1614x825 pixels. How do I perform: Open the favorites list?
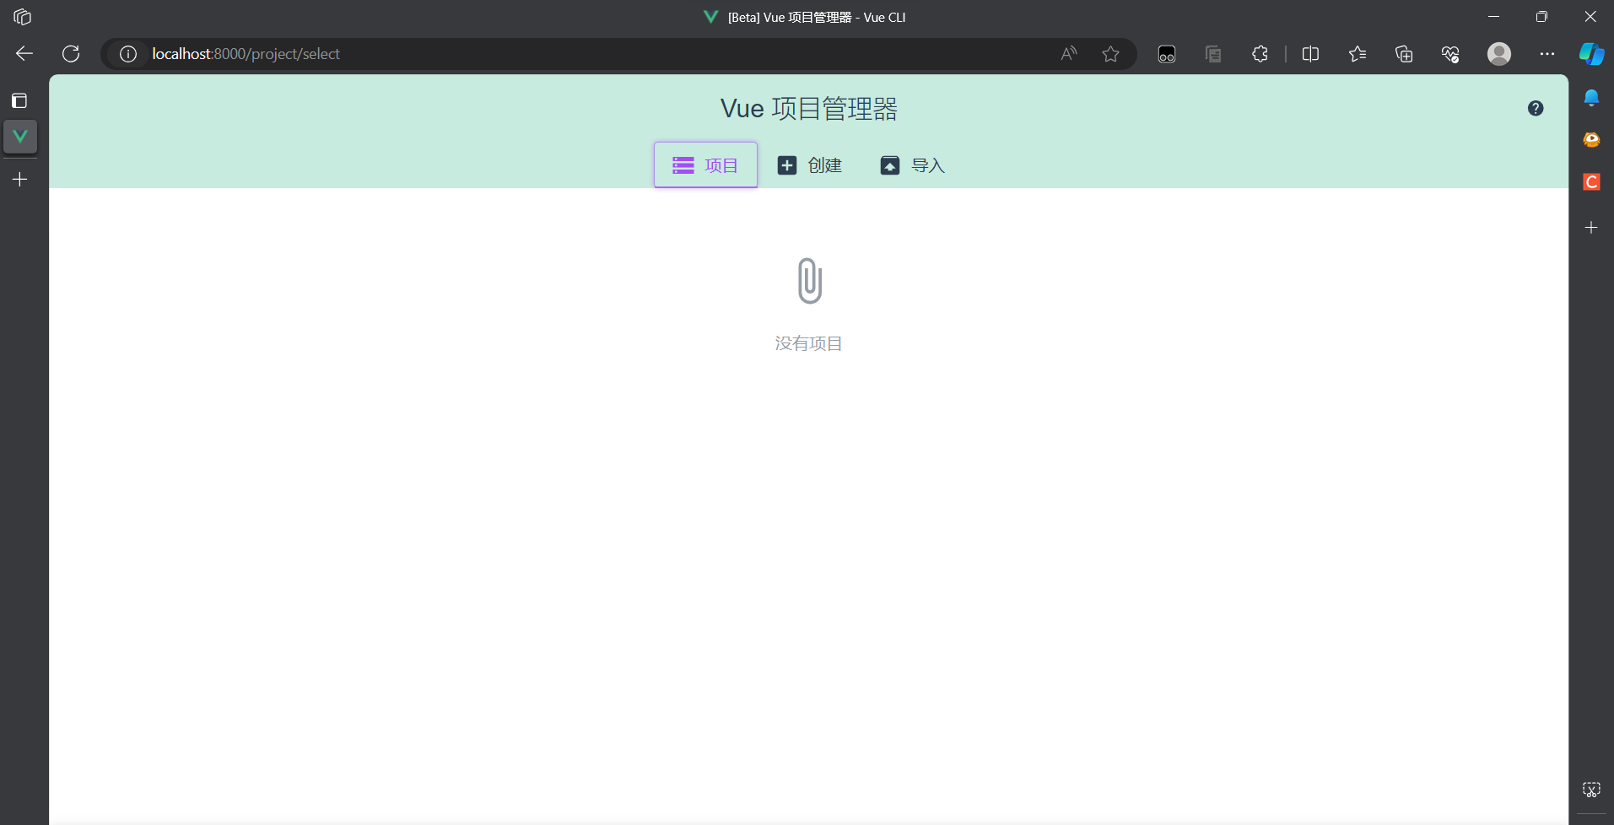point(1357,54)
